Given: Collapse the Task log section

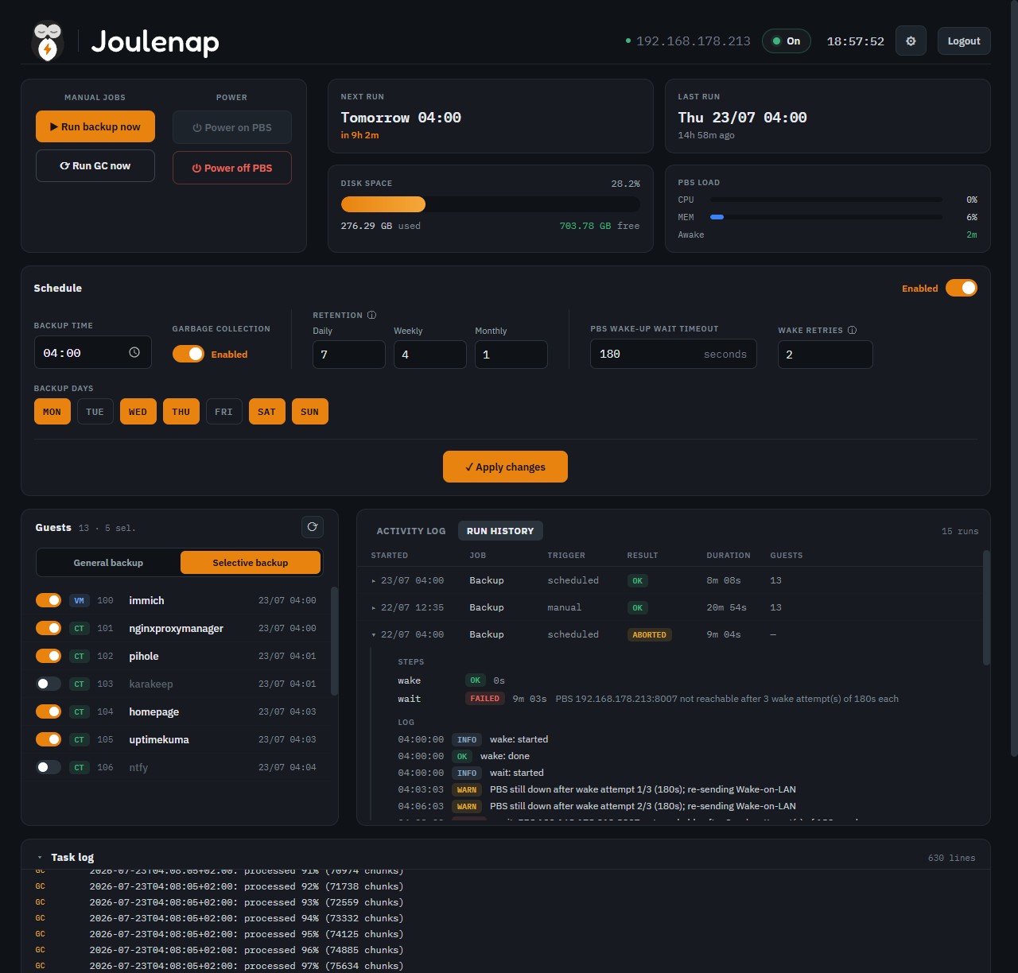Looking at the screenshot, I should pyautogui.click(x=40, y=857).
